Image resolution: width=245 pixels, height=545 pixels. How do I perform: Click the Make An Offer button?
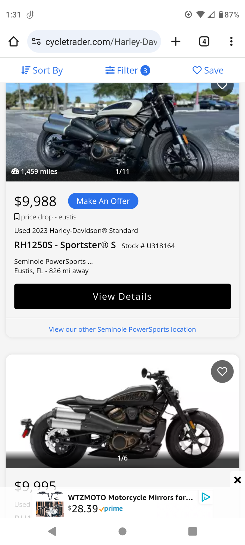click(103, 201)
